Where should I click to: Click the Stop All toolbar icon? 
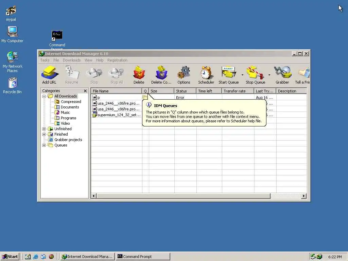click(117, 75)
